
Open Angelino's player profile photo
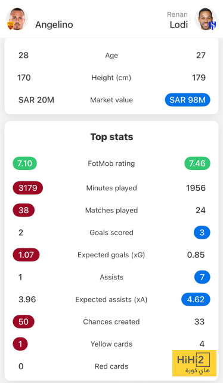click(17, 19)
